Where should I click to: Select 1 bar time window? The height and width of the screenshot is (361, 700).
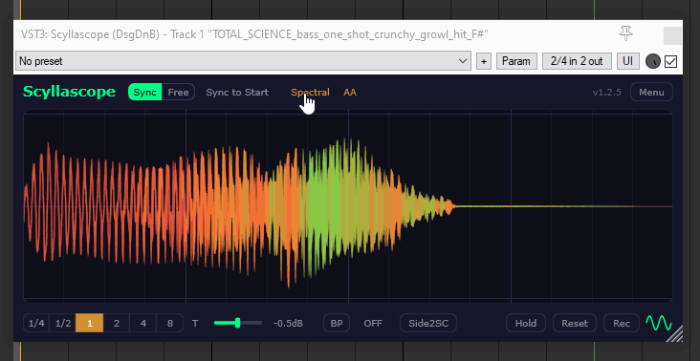[90, 323]
